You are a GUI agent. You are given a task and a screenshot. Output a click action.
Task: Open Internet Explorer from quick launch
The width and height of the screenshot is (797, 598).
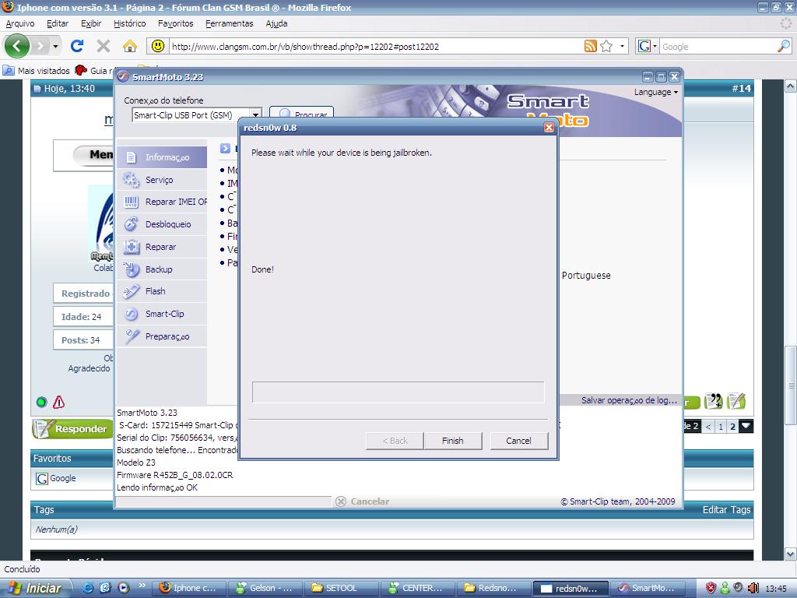point(87,588)
